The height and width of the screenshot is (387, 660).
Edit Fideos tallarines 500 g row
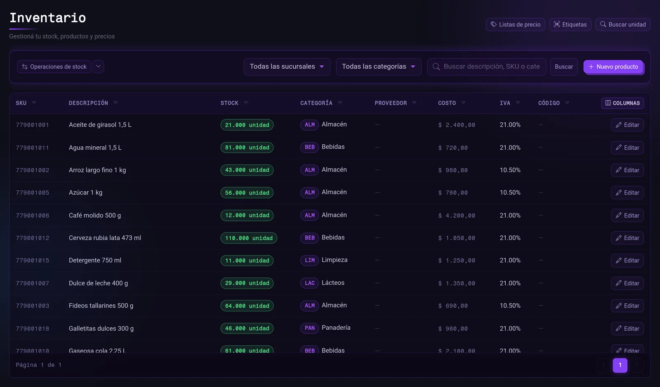pyautogui.click(x=627, y=306)
